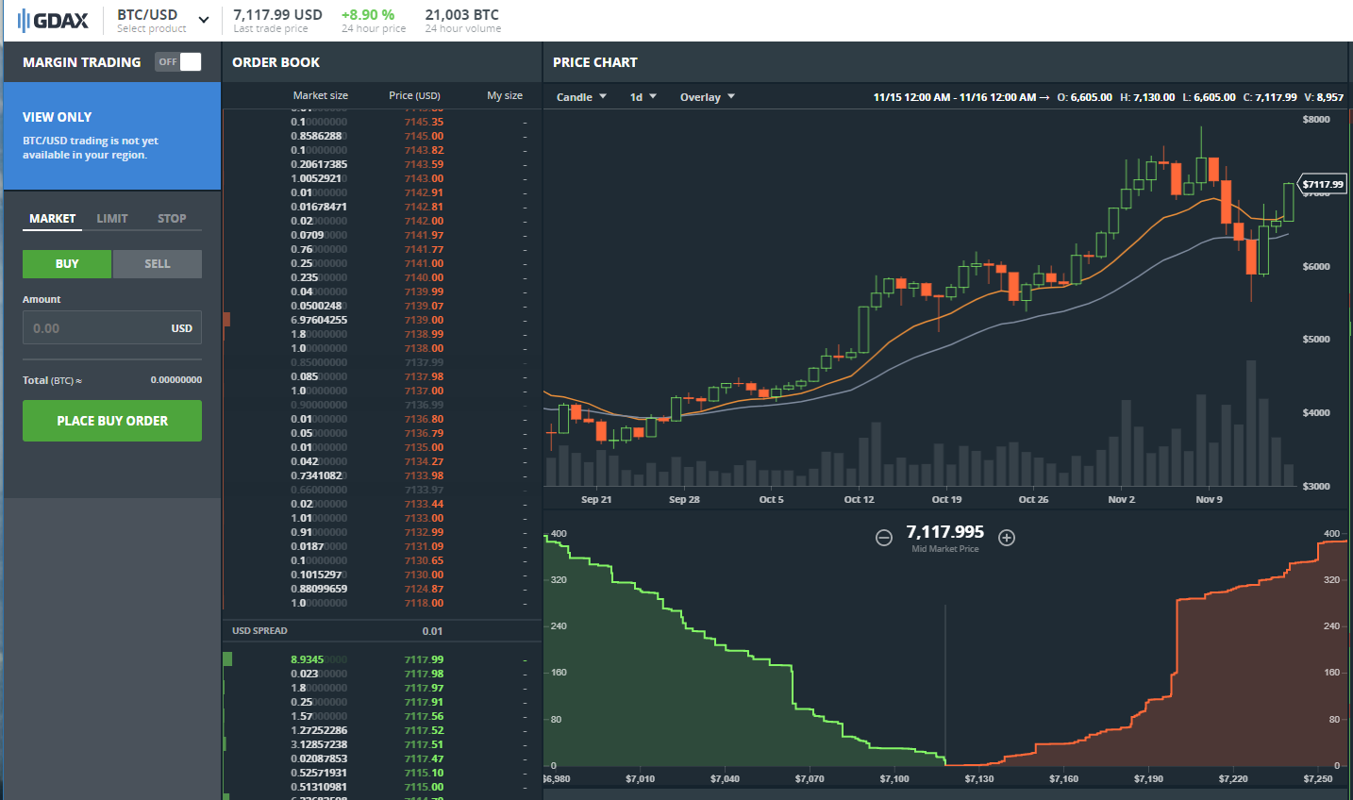Select the SELL side button
The width and height of the screenshot is (1353, 800).
point(158,264)
